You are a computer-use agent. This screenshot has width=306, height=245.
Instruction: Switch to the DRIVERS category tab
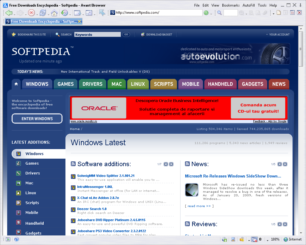pos(92,84)
